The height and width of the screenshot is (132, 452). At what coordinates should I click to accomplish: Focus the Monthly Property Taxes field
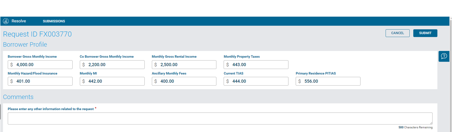(256, 65)
